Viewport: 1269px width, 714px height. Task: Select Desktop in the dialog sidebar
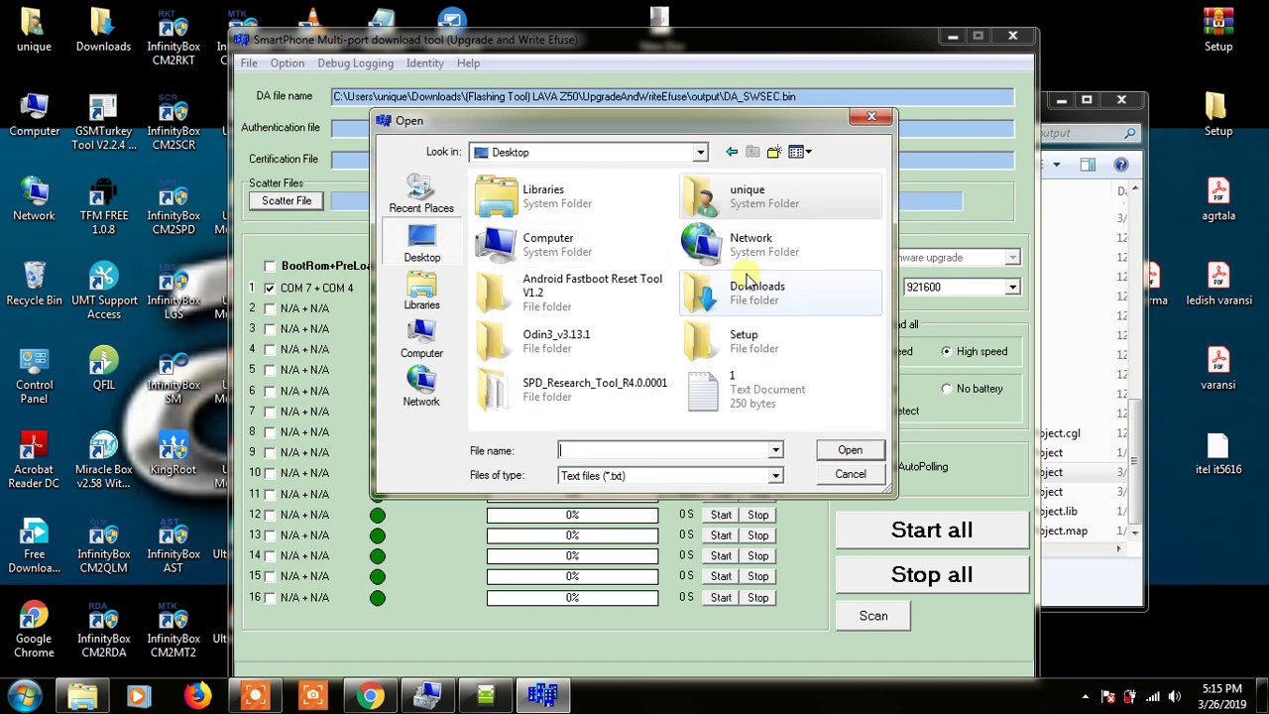(x=421, y=243)
